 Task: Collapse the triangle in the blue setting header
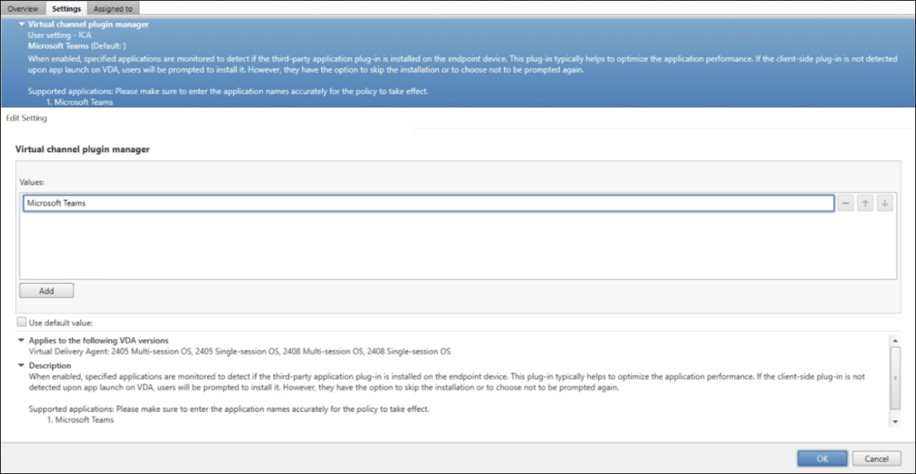[x=22, y=24]
